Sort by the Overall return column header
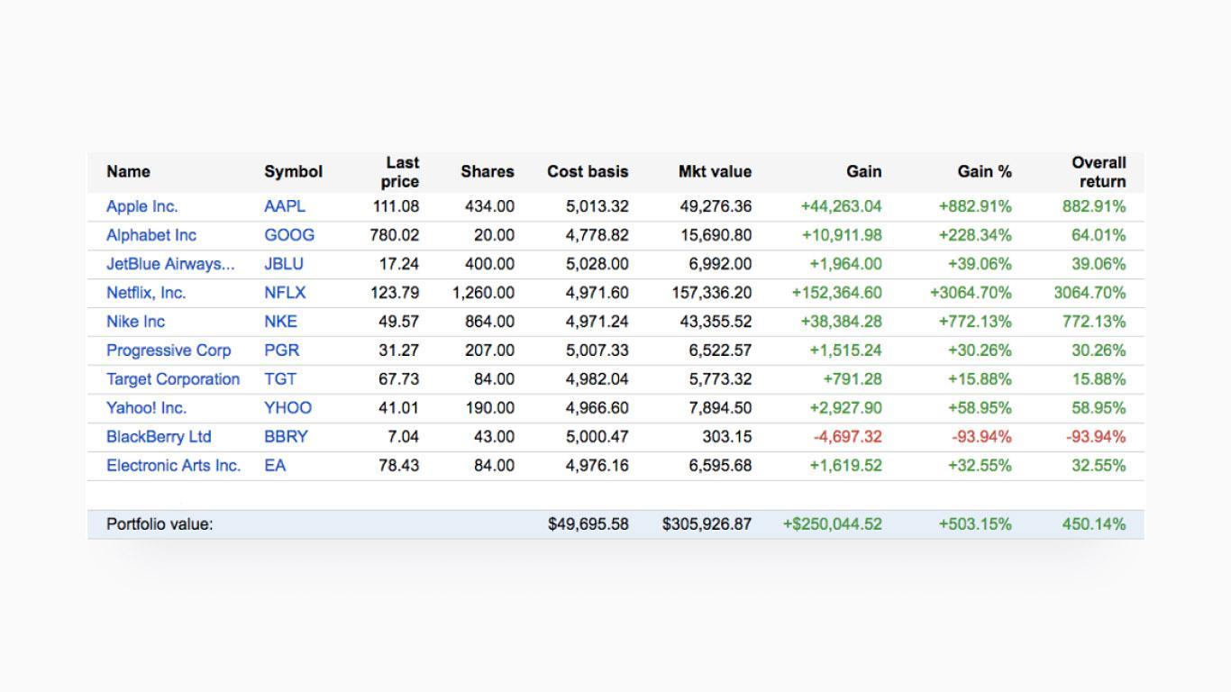The image size is (1231, 692). [x=1099, y=172]
